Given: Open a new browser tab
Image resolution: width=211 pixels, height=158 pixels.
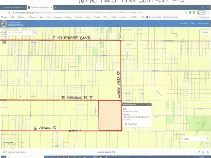Looking at the screenshot, I should coord(56,7).
